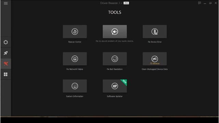Close the Driver Booster window
This screenshot has height=123, width=219.
pos(216,3)
